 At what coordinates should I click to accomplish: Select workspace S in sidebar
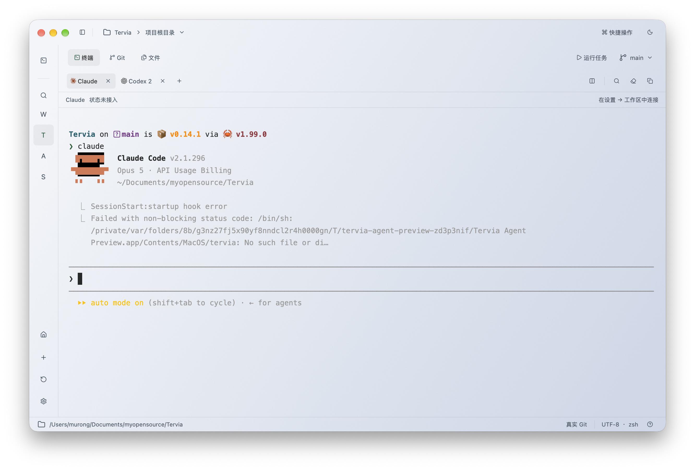[x=44, y=177]
